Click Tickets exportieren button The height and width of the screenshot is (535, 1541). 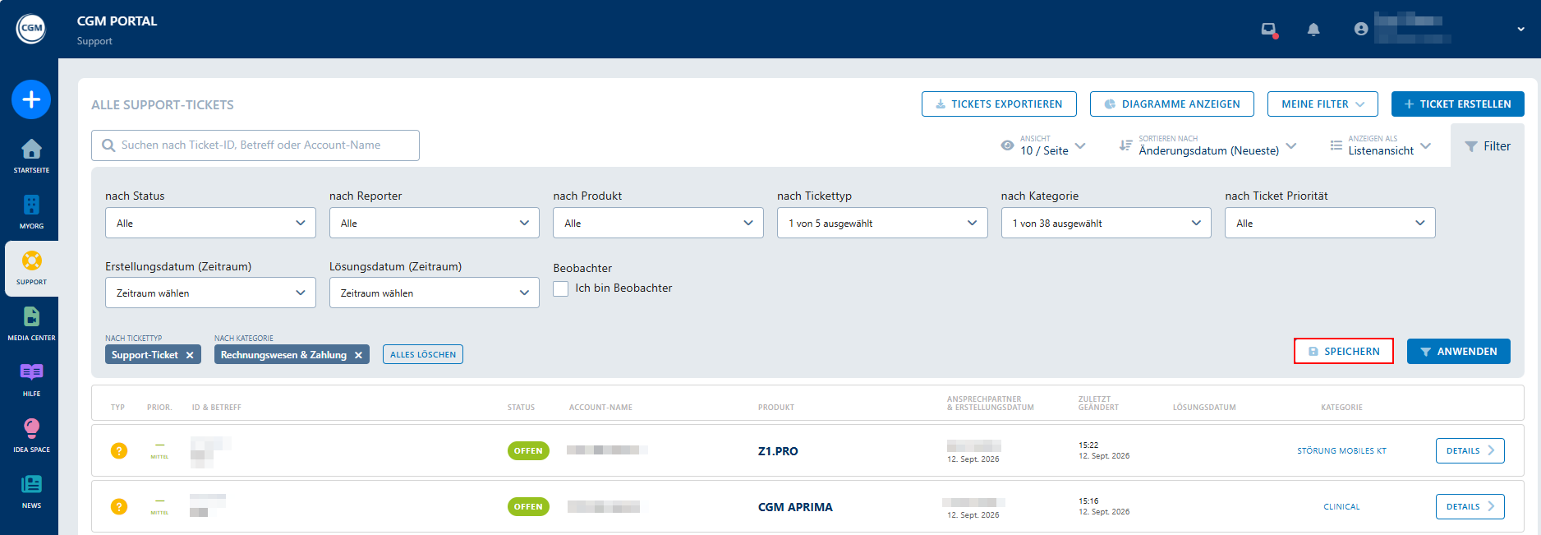(999, 104)
